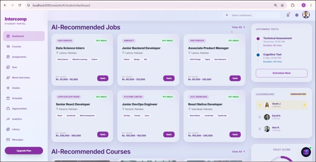Screen dimensions: 316x162
Task: Click the Messages envelope icon
Action: coord(8,140)
